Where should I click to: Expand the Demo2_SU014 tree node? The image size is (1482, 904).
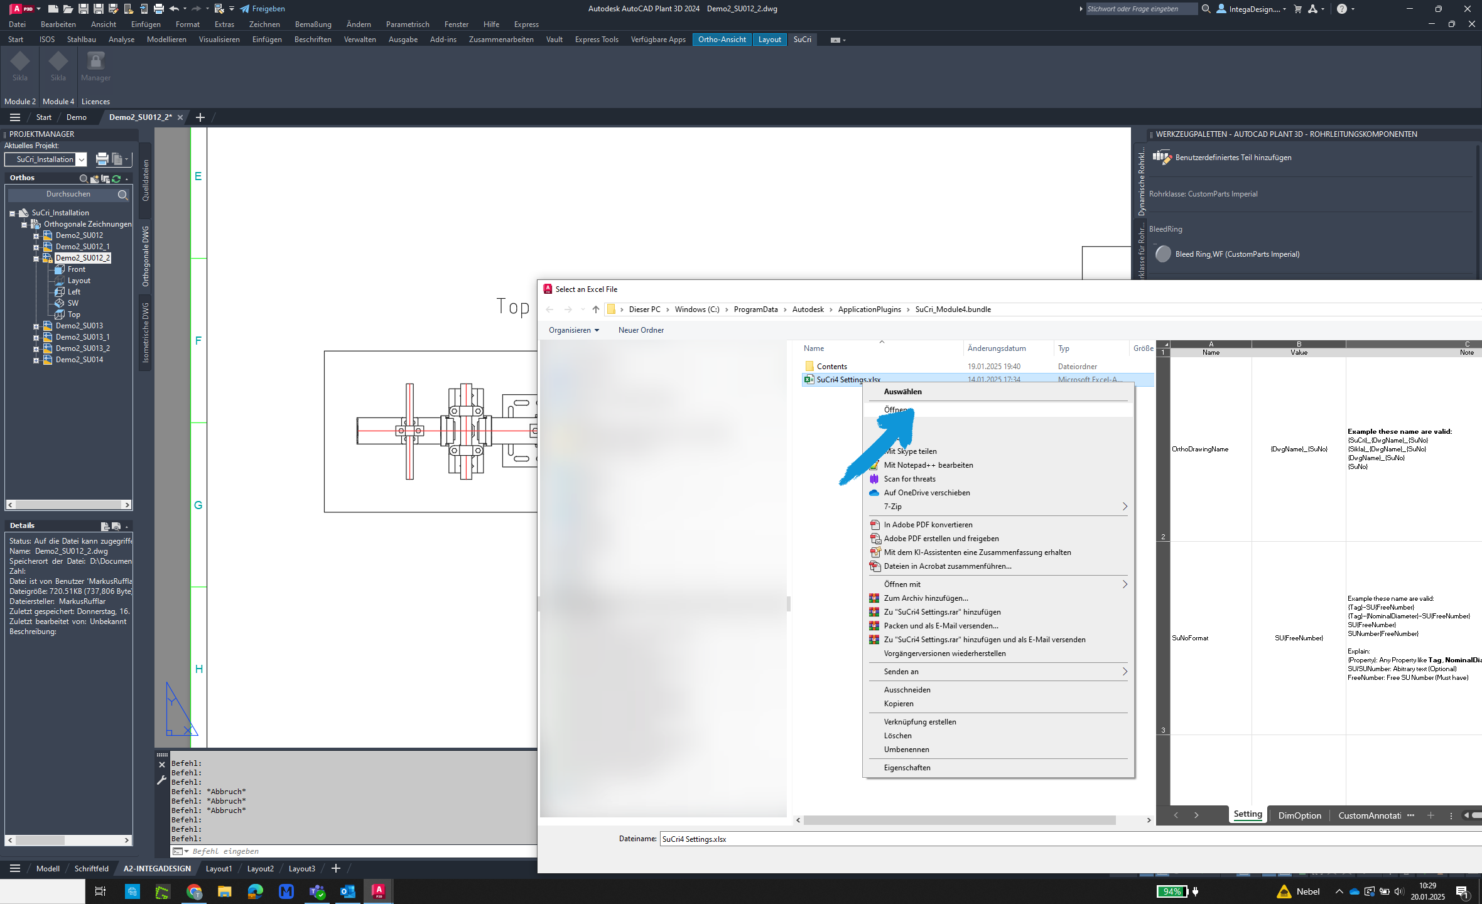click(36, 360)
